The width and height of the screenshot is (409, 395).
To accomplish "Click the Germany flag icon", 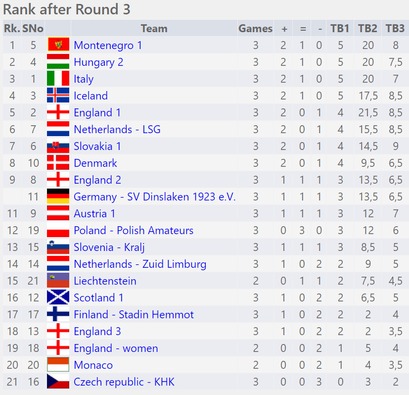I will point(58,197).
